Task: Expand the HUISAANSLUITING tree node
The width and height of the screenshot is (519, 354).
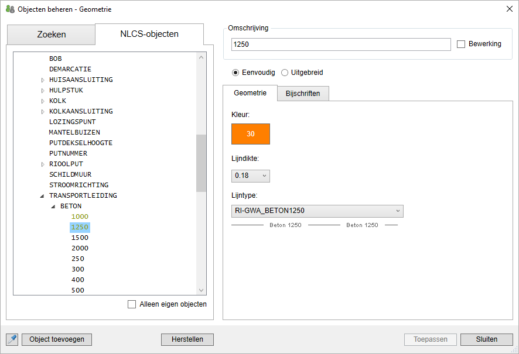Action: point(42,80)
